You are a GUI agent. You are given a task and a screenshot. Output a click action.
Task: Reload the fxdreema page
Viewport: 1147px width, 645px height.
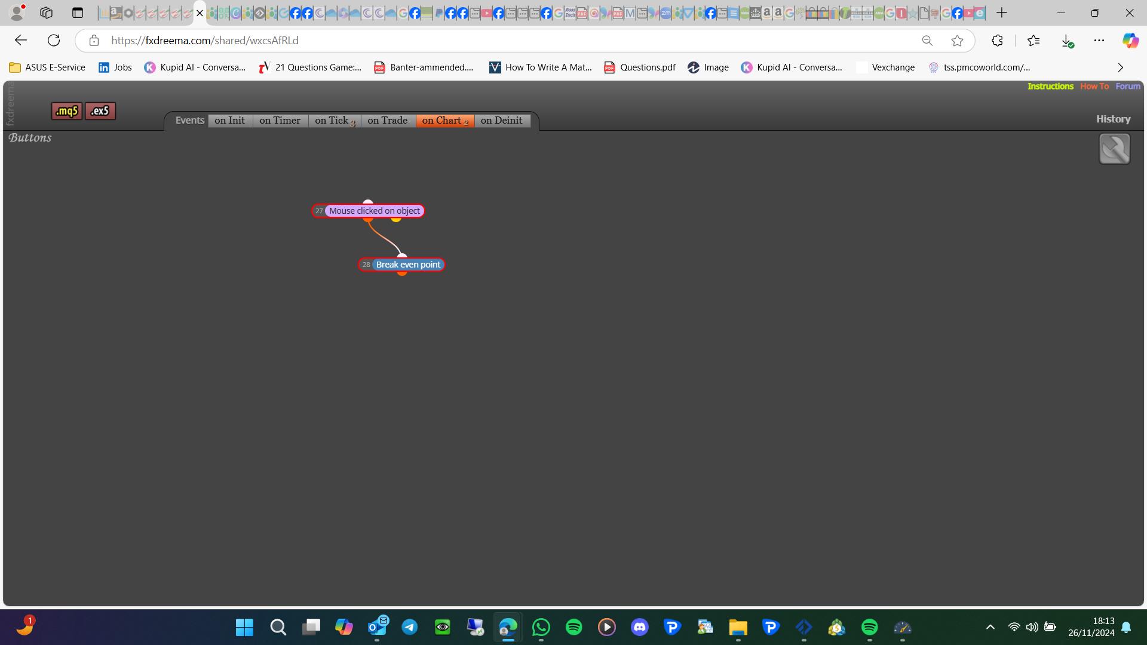54,41
